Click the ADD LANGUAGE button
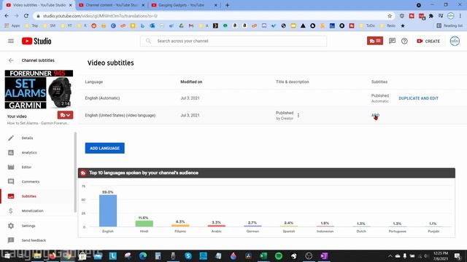Screen dimensions: 467x262 coord(105,148)
